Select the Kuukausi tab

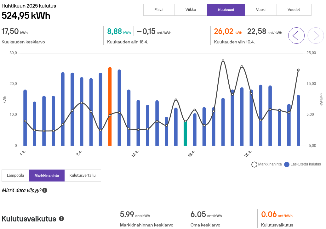(x=226, y=10)
